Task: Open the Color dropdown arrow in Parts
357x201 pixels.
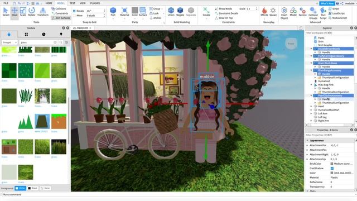Action: click(x=134, y=18)
